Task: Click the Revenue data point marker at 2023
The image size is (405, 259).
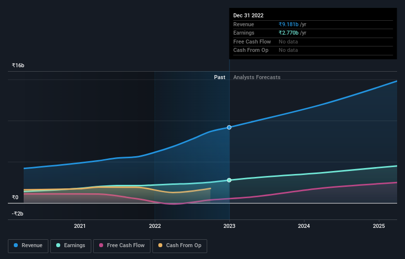Action: tap(229, 128)
